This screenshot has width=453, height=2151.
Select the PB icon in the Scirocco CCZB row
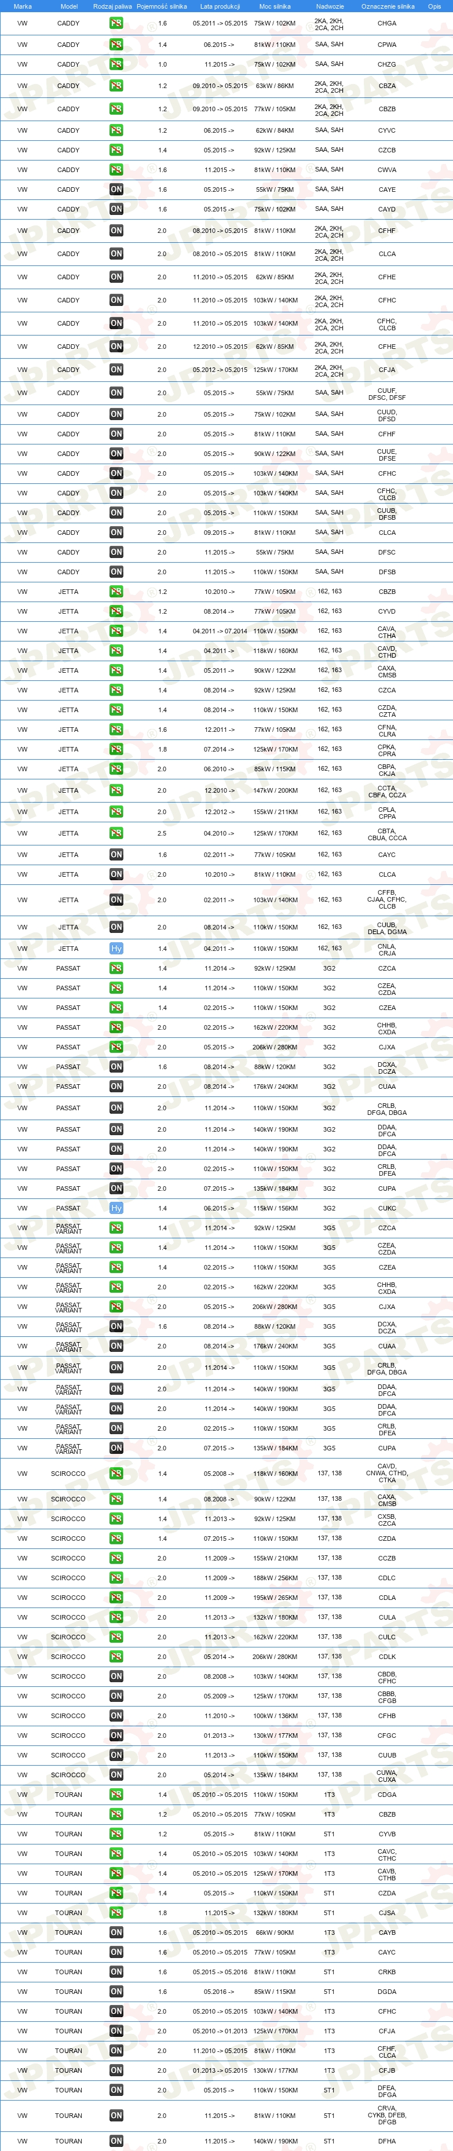[116, 1558]
